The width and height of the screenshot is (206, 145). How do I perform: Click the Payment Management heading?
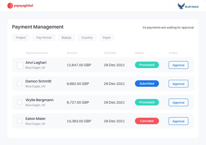pos(38,27)
